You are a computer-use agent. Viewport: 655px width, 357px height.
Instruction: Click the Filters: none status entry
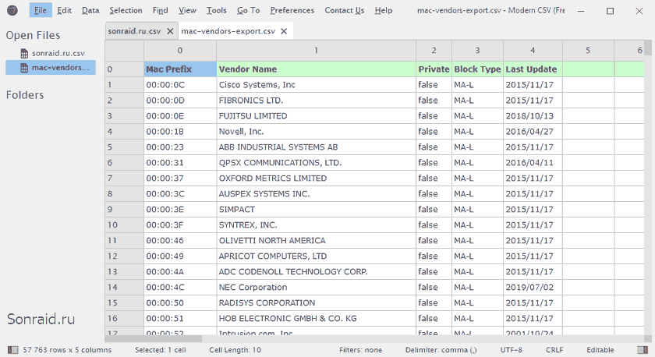(x=360, y=350)
